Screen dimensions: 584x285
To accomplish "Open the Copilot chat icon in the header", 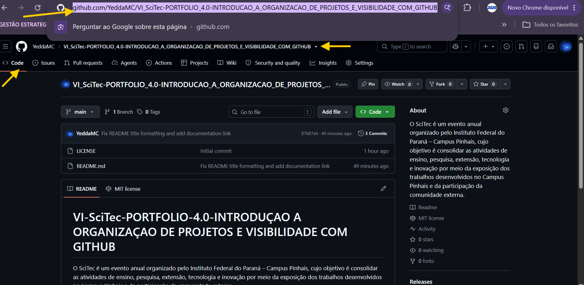I will [456, 47].
